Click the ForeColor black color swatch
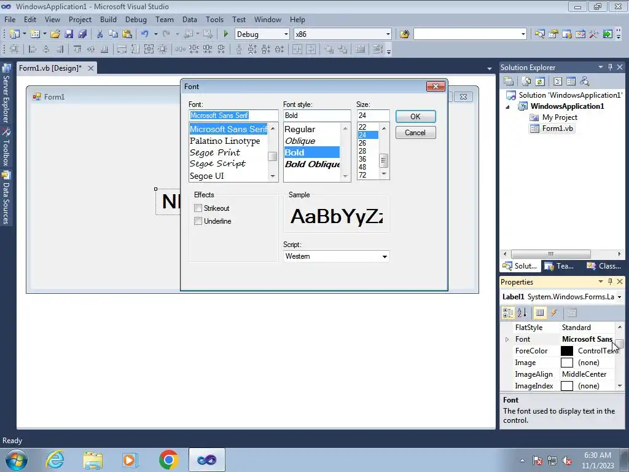 [566, 351]
